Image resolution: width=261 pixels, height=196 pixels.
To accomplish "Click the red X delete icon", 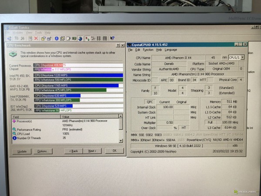I will [x=36, y=39].
